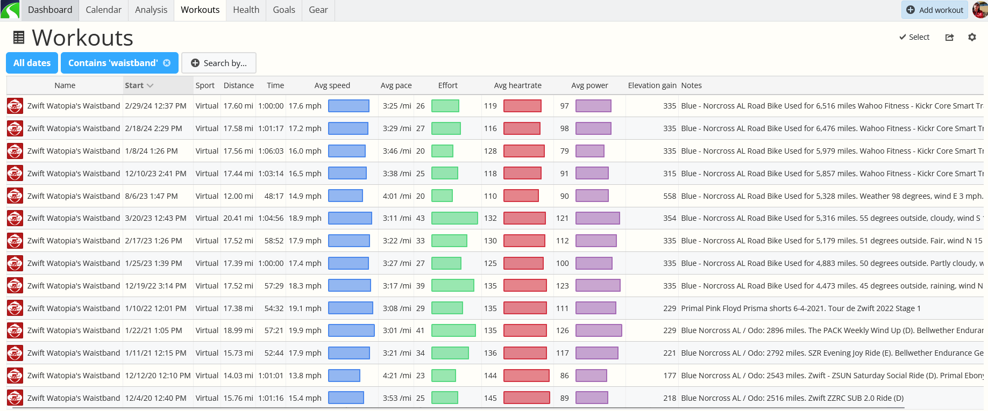988x411 pixels.
Task: Open the settings gear icon
Action: click(x=972, y=37)
